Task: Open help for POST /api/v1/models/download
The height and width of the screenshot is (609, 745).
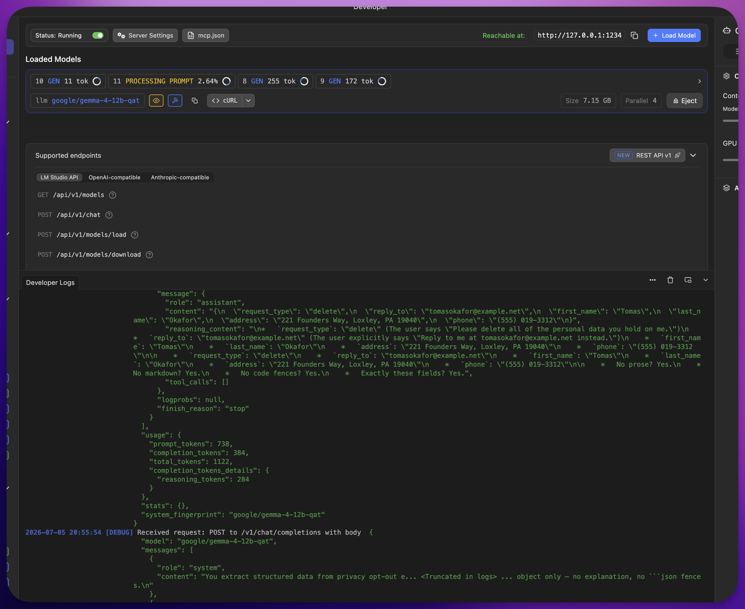Action: [x=149, y=255]
